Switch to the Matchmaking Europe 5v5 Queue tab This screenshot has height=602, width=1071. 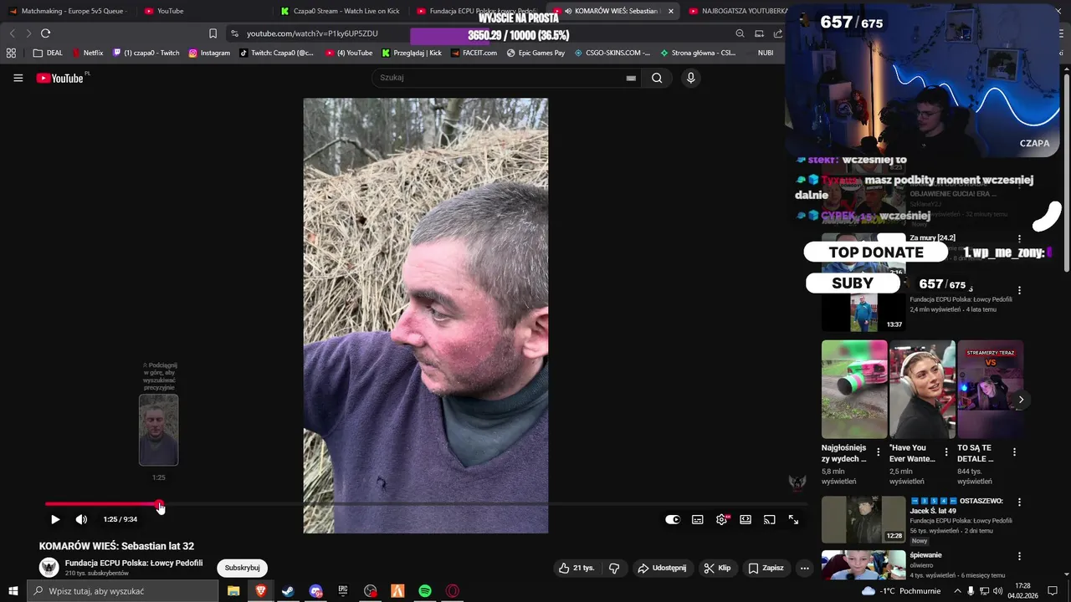tap(69, 11)
